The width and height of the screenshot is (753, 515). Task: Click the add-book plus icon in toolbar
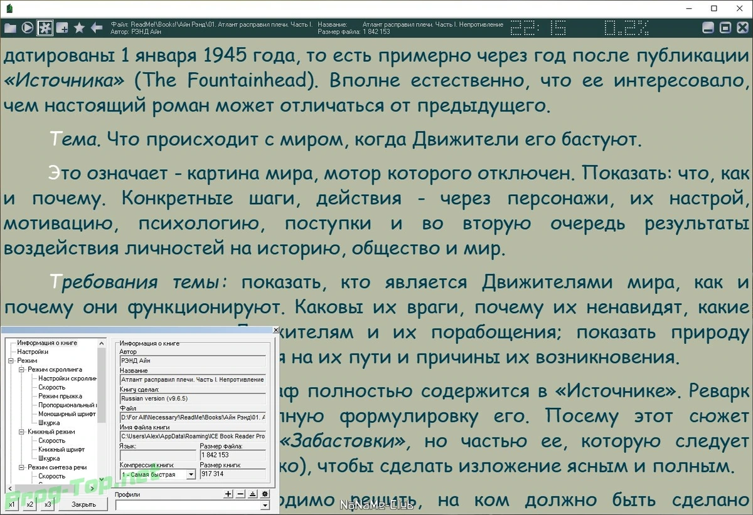(x=62, y=28)
